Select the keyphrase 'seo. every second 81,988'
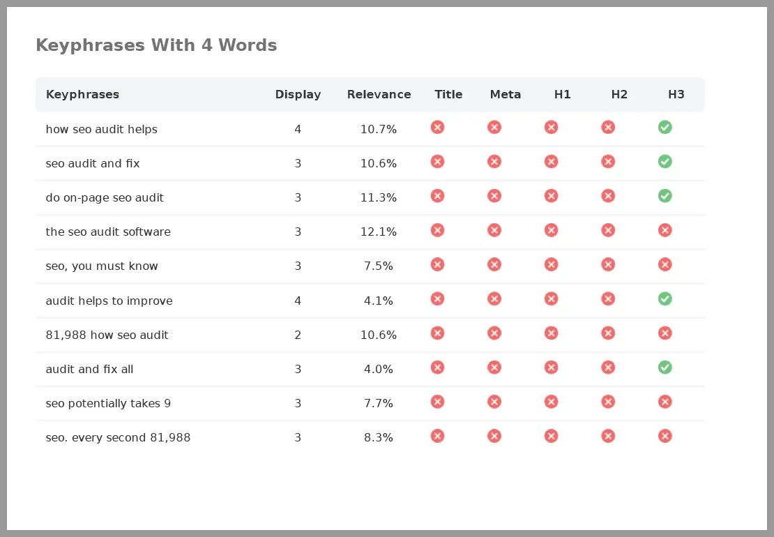This screenshot has height=537, width=774. tap(118, 437)
